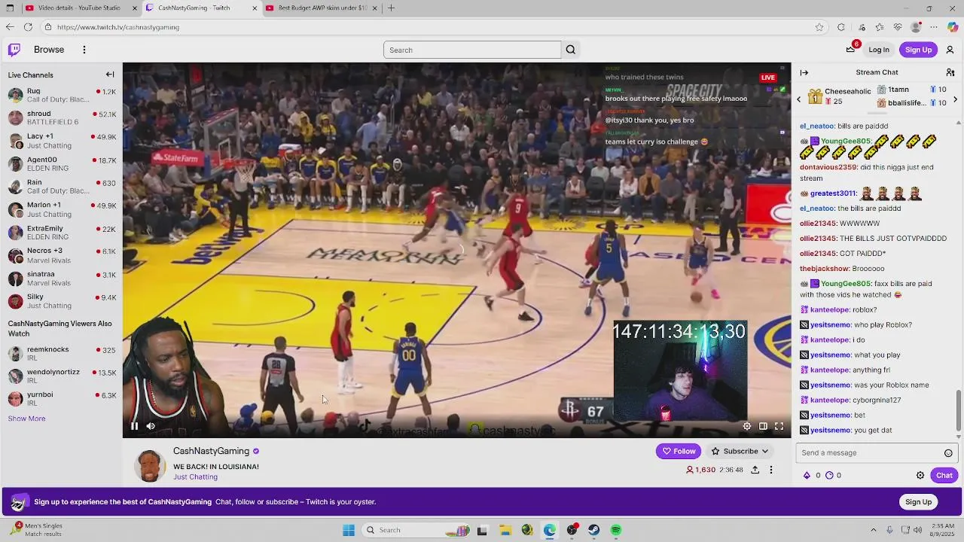Open Spotify from the taskbar
Screen dimensions: 964x542
[x=616, y=530]
